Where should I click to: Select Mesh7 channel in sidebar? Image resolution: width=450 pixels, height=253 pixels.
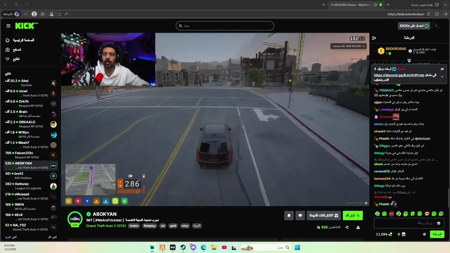click(31, 145)
